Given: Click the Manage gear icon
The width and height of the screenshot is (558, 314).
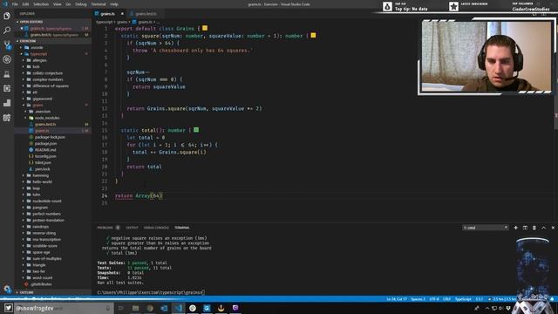Looking at the screenshot, I should click(x=7, y=289).
